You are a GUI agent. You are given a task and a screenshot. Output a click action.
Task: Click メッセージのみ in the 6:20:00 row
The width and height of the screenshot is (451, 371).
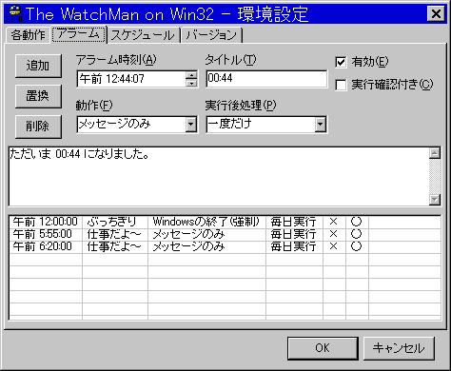click(x=188, y=246)
